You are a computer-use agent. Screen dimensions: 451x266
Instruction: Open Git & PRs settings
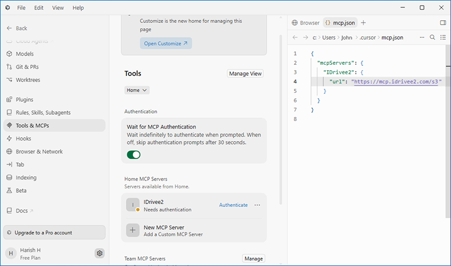pos(23,67)
